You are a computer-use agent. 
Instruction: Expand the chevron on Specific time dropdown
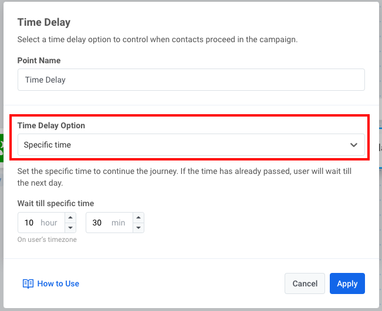pyautogui.click(x=353, y=145)
